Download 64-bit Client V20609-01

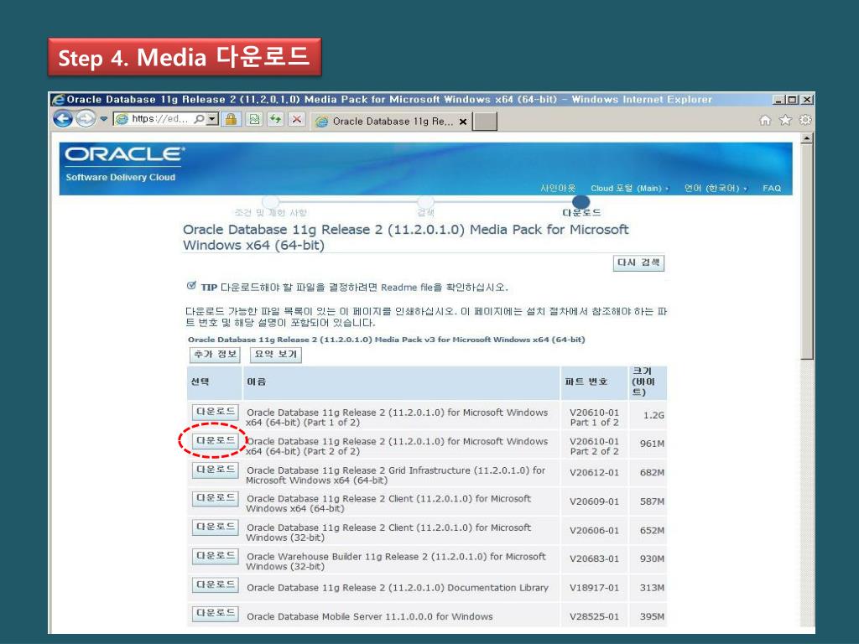coord(216,498)
